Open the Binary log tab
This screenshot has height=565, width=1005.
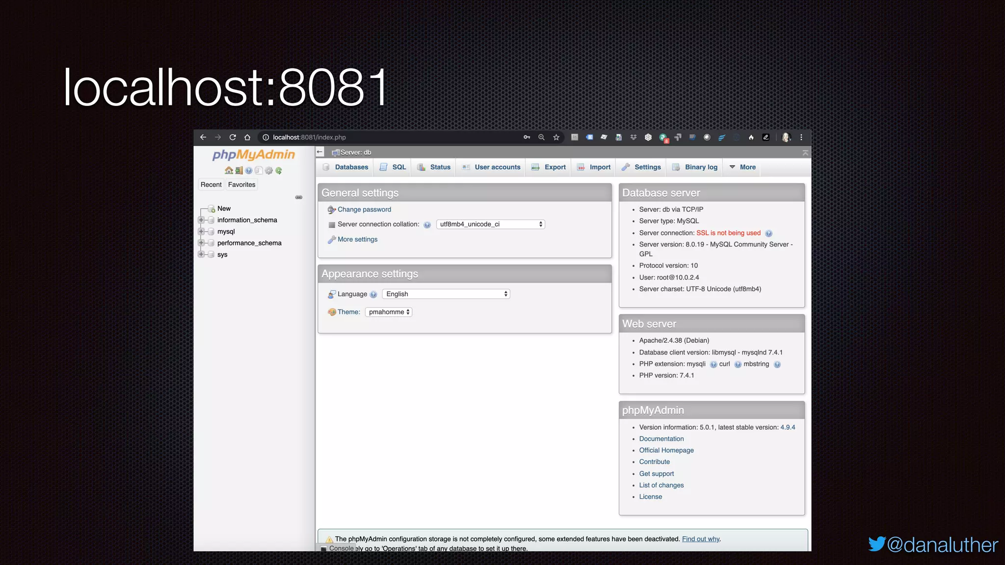(695, 167)
